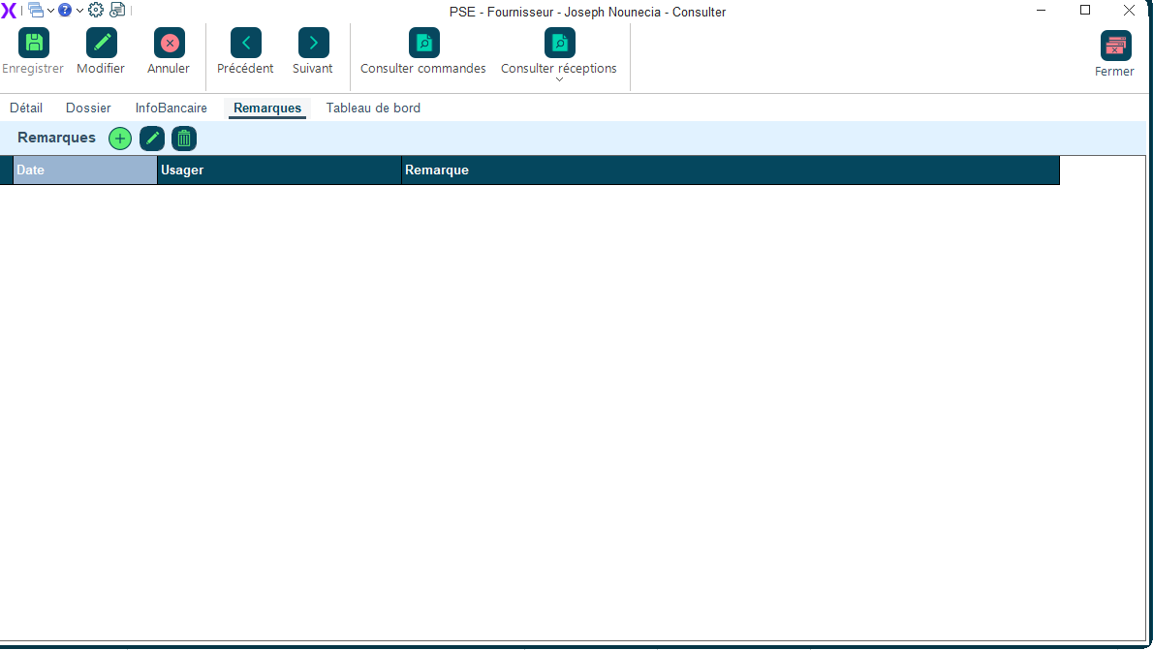Go to next record with Suivant arrow
This screenshot has height=650, width=1153.
(x=313, y=43)
